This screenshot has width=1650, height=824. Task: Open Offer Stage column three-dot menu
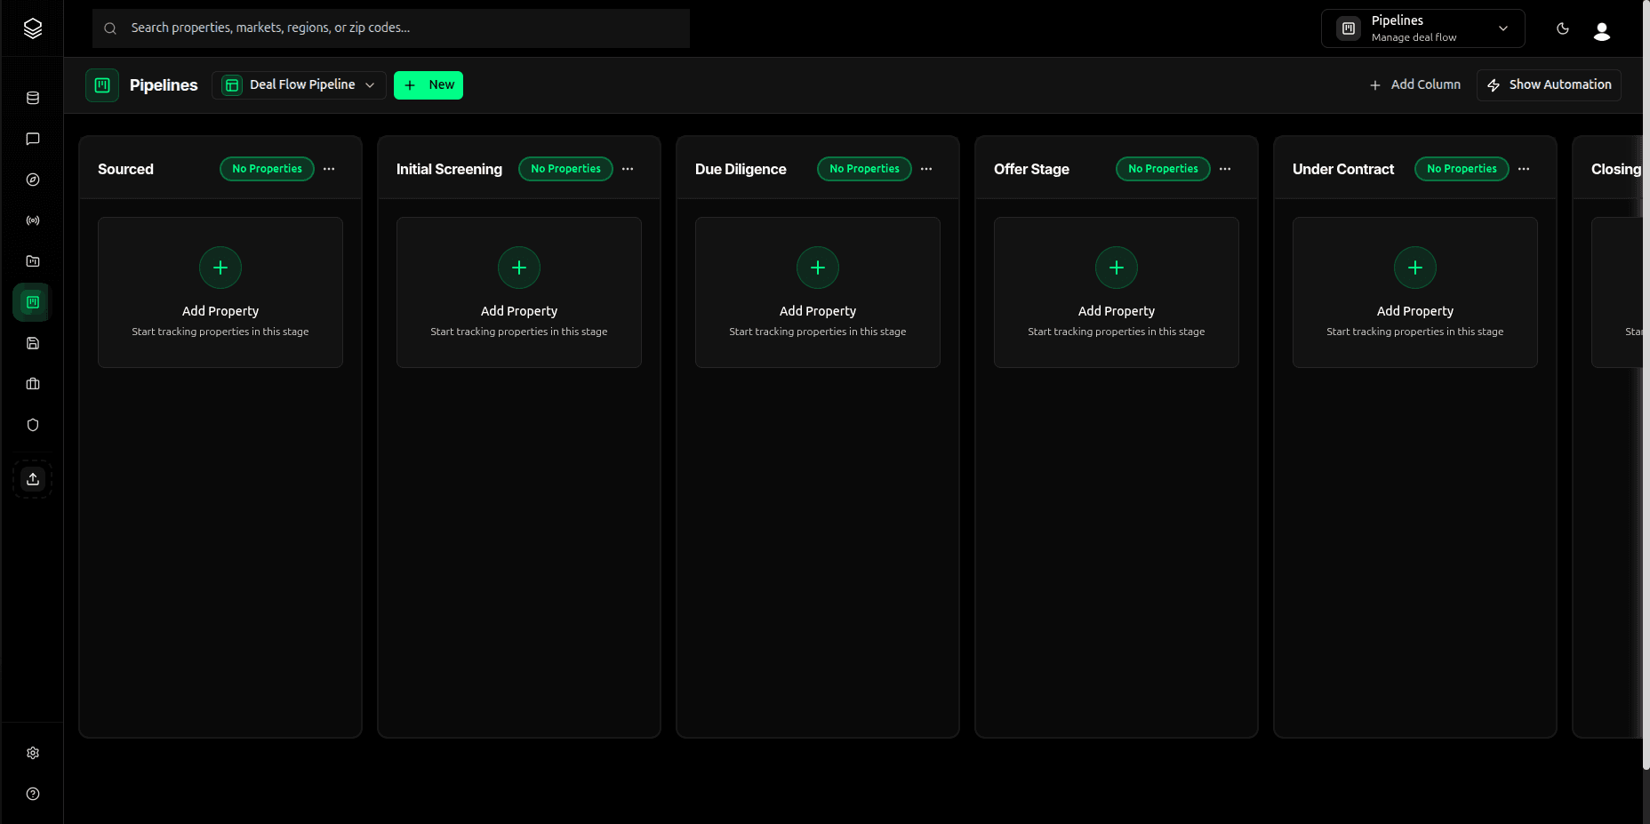click(1225, 169)
